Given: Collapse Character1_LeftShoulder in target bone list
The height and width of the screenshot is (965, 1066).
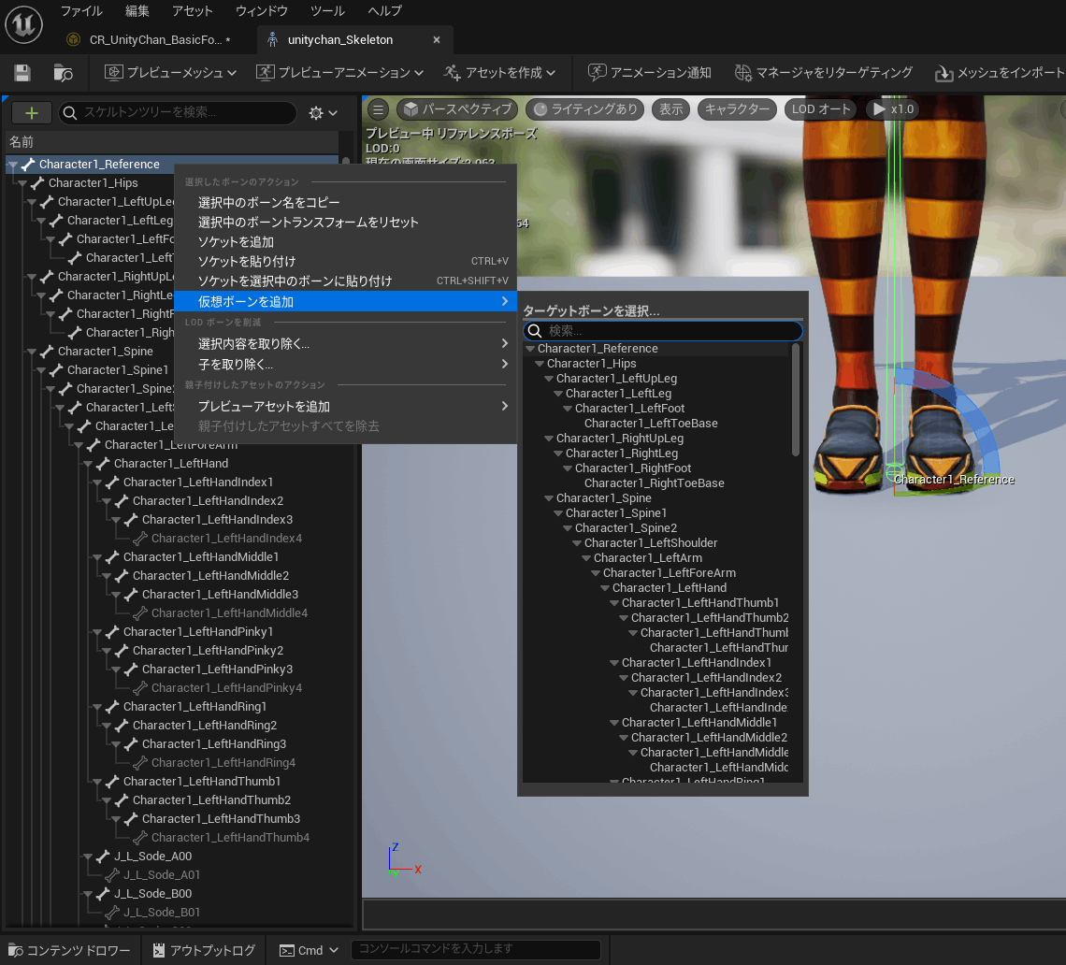Looking at the screenshot, I should [577, 543].
